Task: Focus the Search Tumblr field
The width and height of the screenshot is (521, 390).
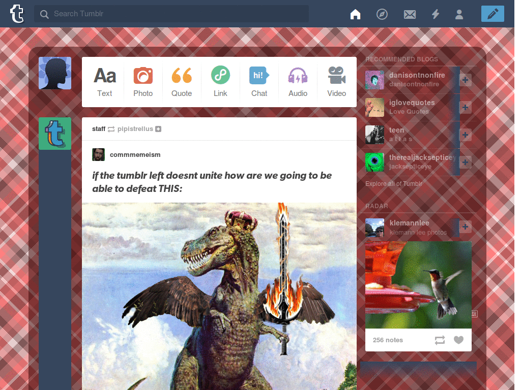Action: coord(171,14)
